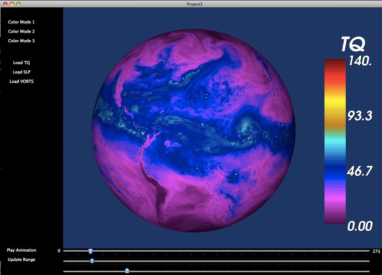Click the 93.3 legend value
Image resolution: width=382 pixels, height=275 pixels.
tap(360, 116)
